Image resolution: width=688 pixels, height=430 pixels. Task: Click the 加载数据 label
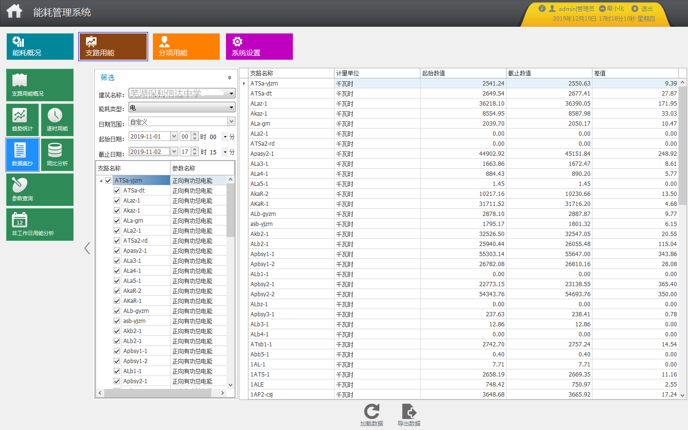click(372, 424)
